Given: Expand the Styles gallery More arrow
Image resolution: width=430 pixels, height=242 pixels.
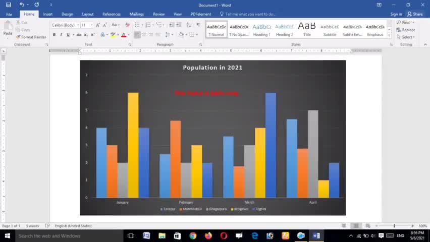Looking at the screenshot, I should (x=389, y=35).
